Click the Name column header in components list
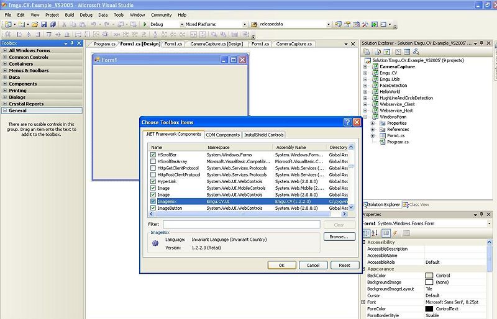This screenshot has height=319, width=497. (176, 147)
